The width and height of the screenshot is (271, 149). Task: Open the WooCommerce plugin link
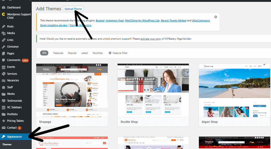point(201,21)
